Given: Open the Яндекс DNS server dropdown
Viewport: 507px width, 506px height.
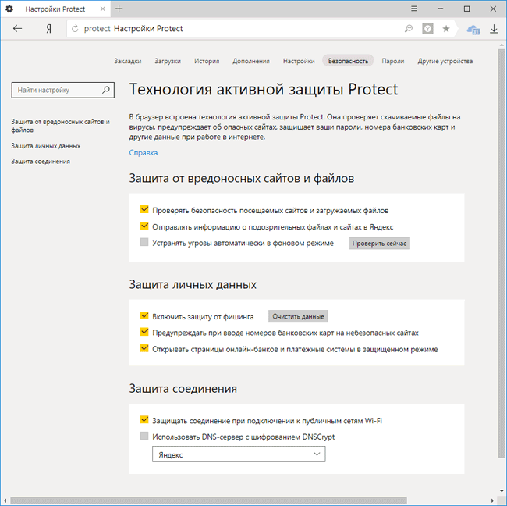Looking at the screenshot, I should tap(239, 454).
